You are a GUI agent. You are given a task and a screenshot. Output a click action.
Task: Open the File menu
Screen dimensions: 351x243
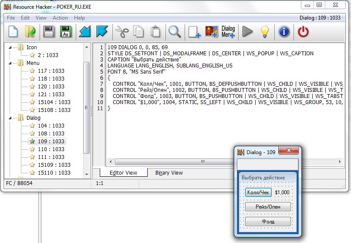11,18
